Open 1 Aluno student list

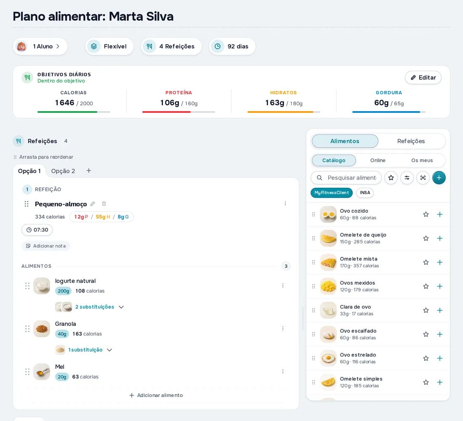[40, 46]
